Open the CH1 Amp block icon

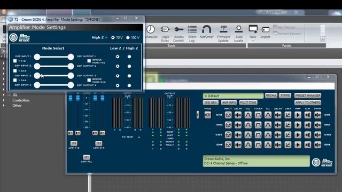click(298, 115)
